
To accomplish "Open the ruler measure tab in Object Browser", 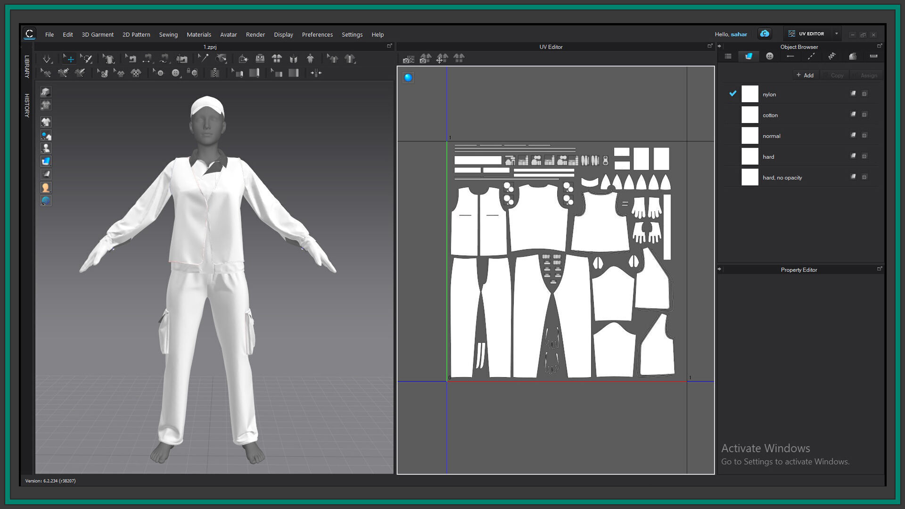I will (x=873, y=56).
